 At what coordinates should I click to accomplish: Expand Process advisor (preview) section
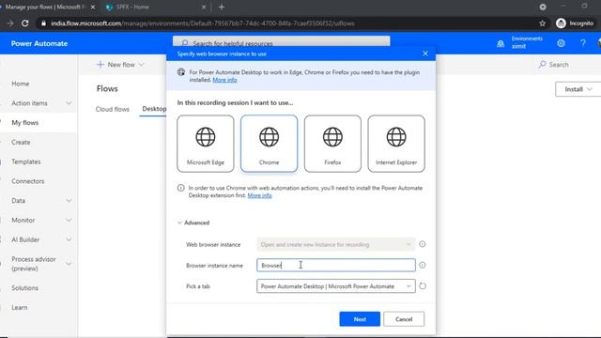pyautogui.click(x=69, y=264)
